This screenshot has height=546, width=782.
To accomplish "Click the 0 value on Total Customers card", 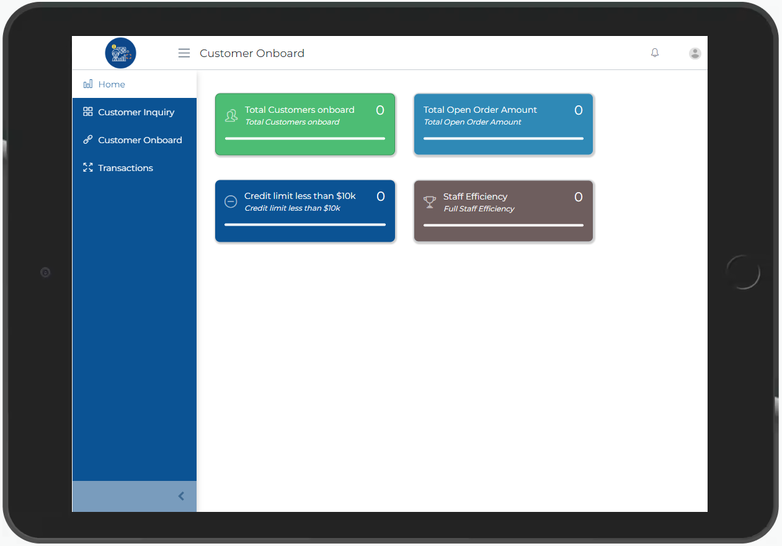I will click(380, 110).
